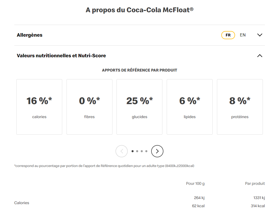This screenshot has height=210, width=271.
Task: Expand the Allergènes section chevron
Action: coord(260,35)
